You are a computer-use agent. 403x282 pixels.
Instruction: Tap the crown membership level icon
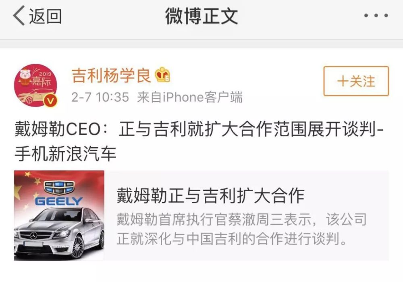(162, 75)
